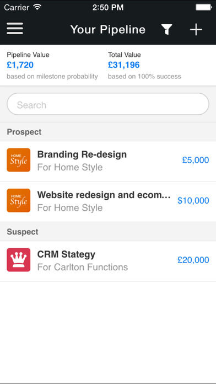
Task: Tap the Carlton Functions crown icon
Action: [x=19, y=260]
